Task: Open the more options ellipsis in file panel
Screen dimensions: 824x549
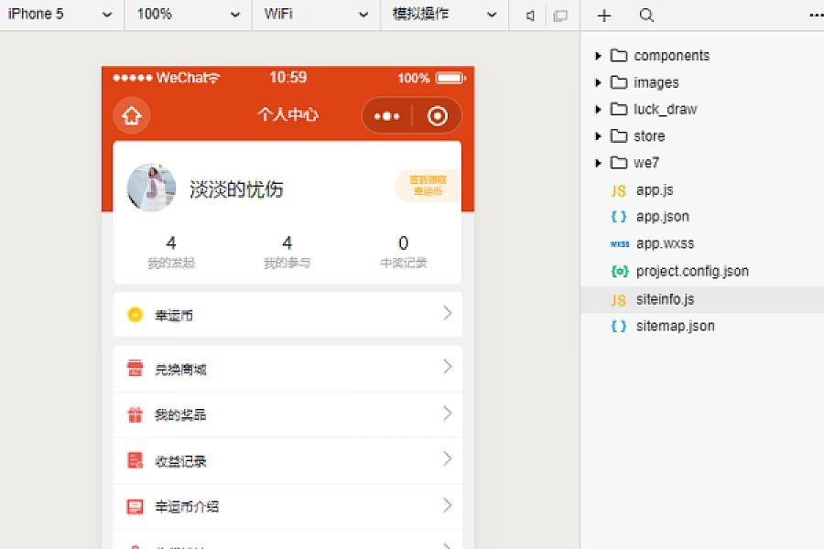Action: pos(816,16)
